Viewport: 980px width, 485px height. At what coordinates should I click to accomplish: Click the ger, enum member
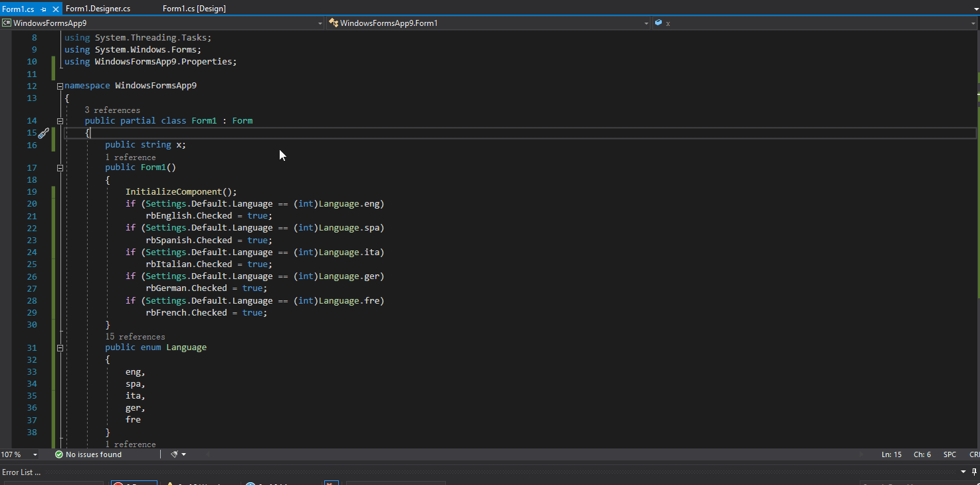136,408
